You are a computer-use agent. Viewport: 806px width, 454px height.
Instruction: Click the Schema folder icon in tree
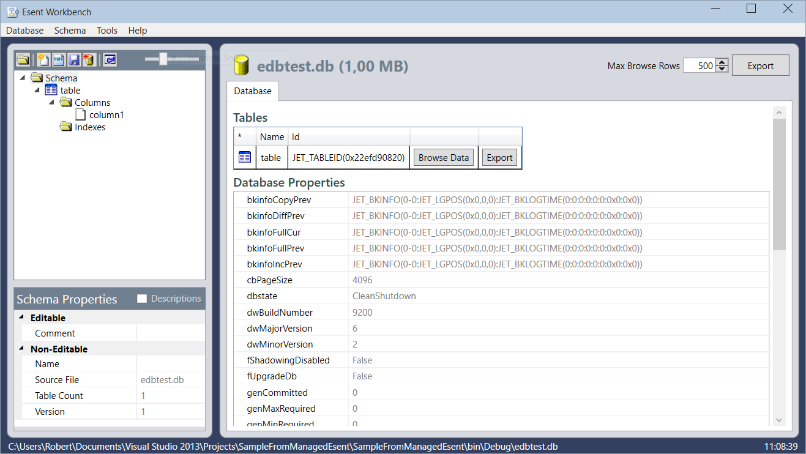[x=37, y=78]
